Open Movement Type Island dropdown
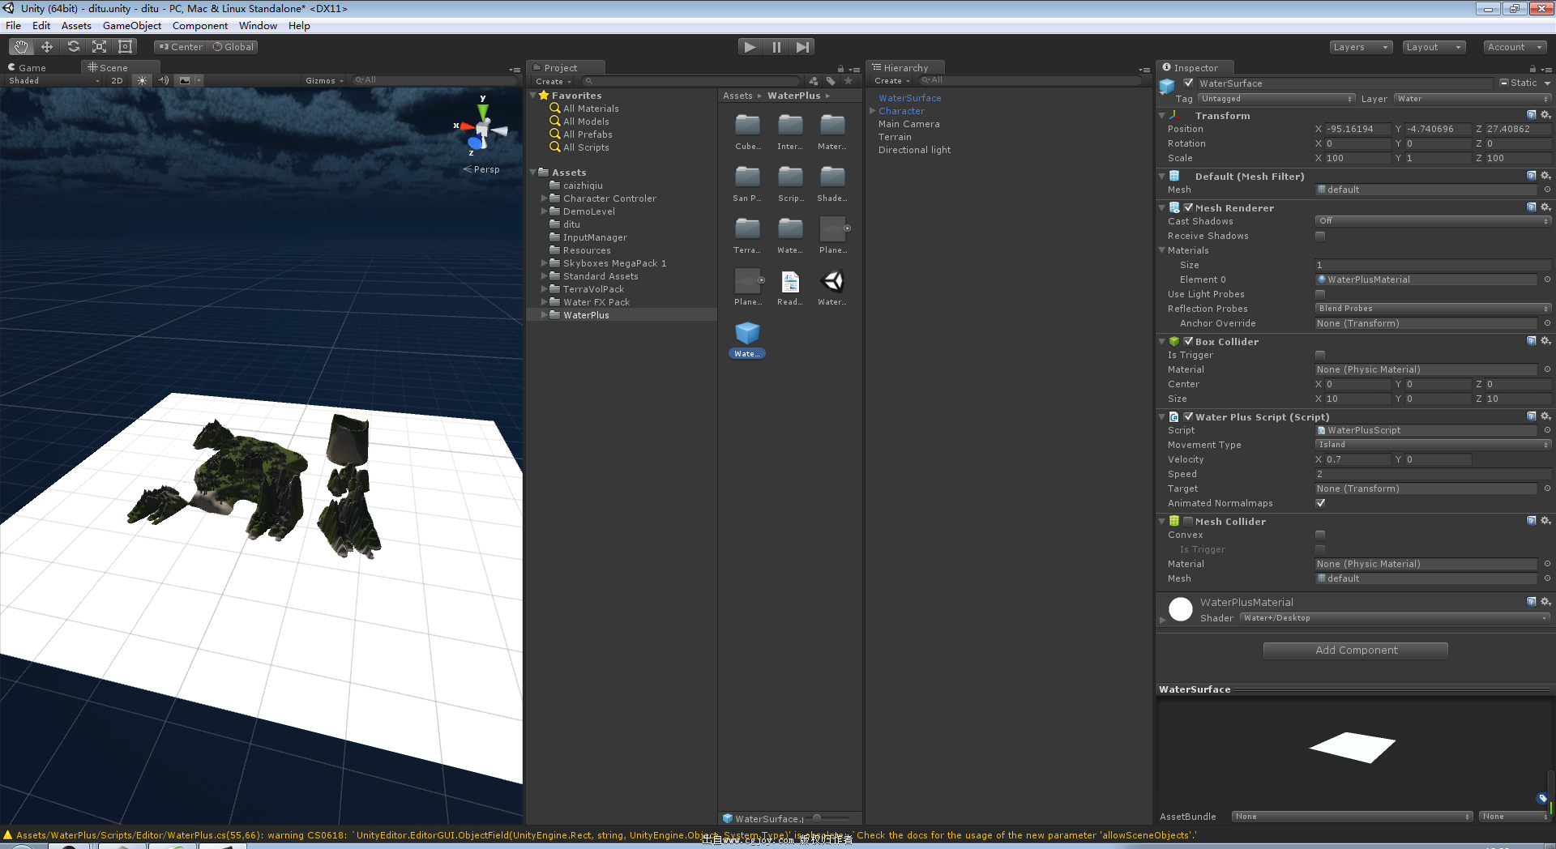The width and height of the screenshot is (1556, 849). tap(1433, 445)
